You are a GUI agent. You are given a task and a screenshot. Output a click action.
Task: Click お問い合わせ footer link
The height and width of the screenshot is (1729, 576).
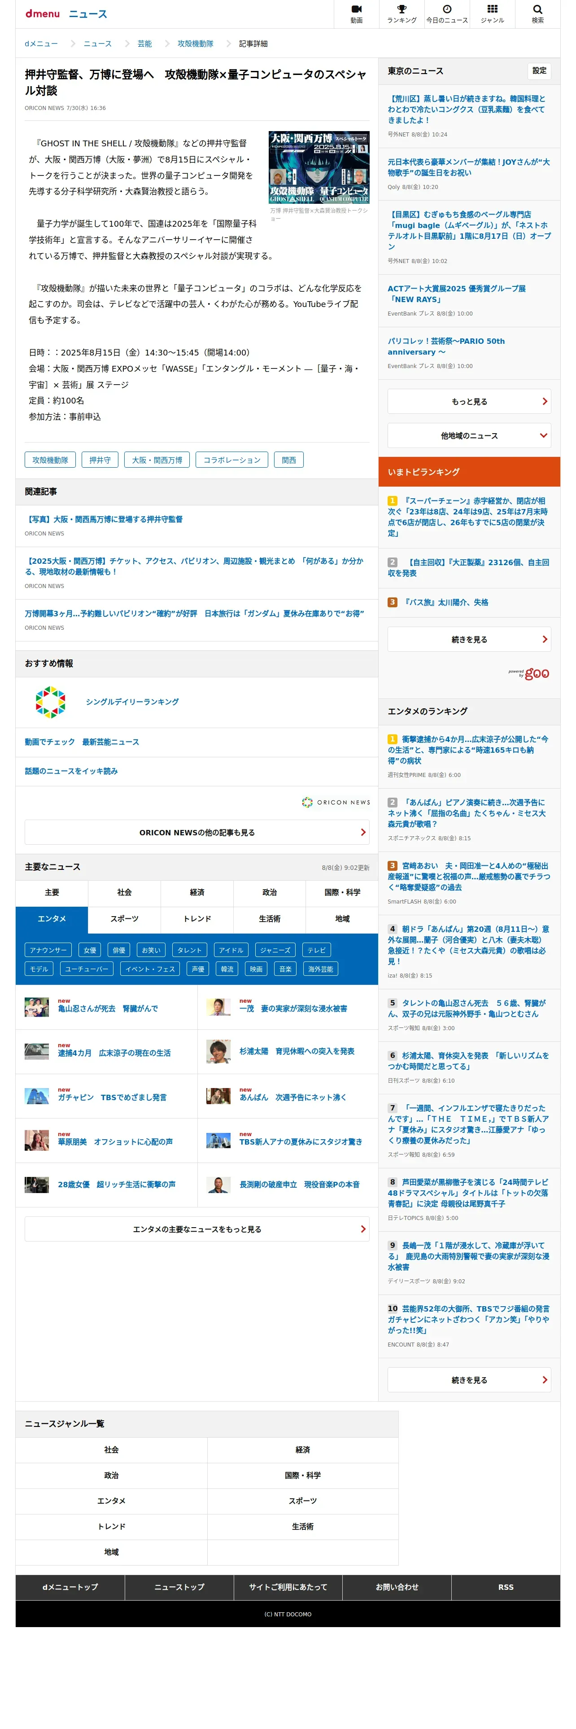point(397,1587)
